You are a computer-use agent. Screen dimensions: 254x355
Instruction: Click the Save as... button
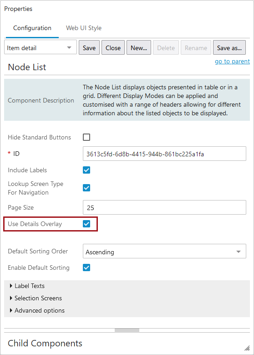point(229,47)
